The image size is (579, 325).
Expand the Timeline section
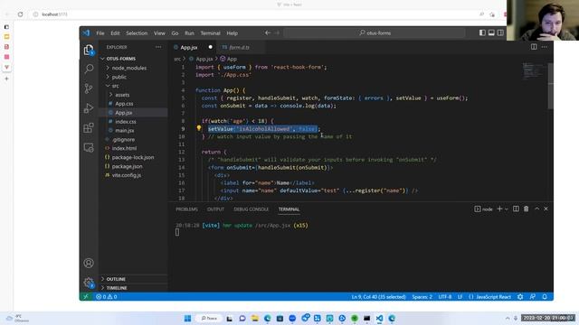(x=133, y=288)
